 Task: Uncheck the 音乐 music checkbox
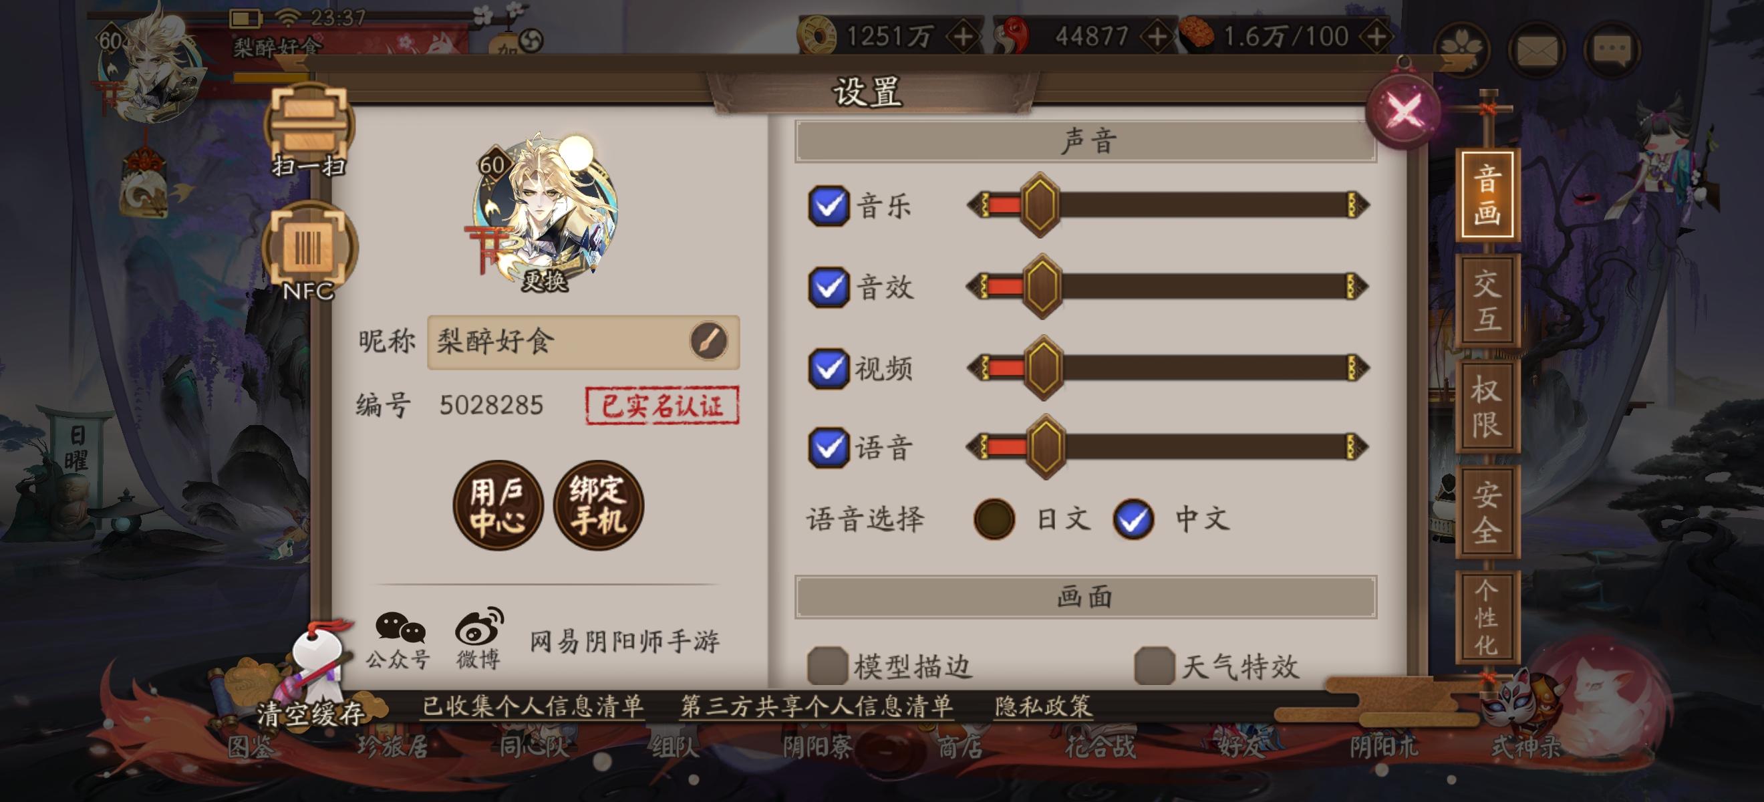pyautogui.click(x=829, y=205)
